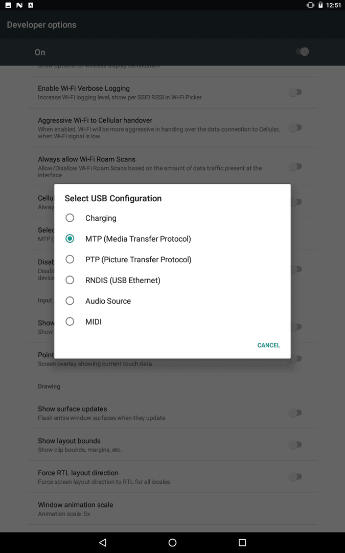Toggle the Developer options On switch
Image resolution: width=345 pixels, height=553 pixels.
pyautogui.click(x=302, y=52)
